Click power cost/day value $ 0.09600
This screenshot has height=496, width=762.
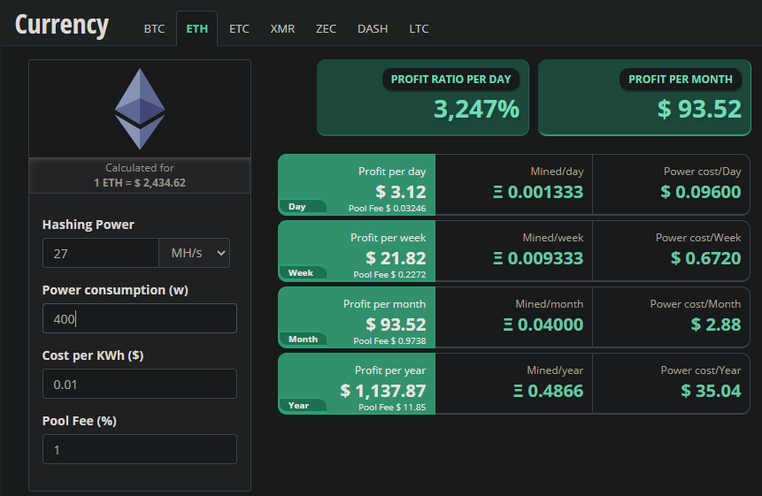[x=701, y=192]
